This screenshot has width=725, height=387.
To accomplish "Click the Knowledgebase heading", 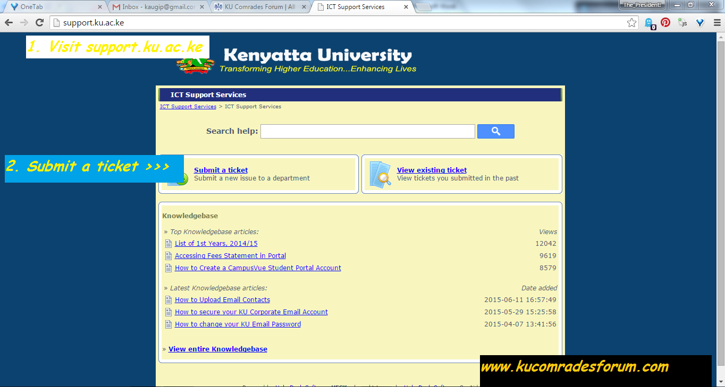I will pos(190,216).
